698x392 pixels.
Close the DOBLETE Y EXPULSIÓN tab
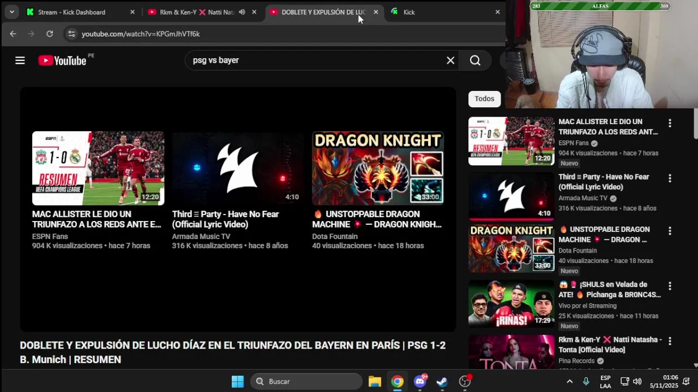pos(376,12)
